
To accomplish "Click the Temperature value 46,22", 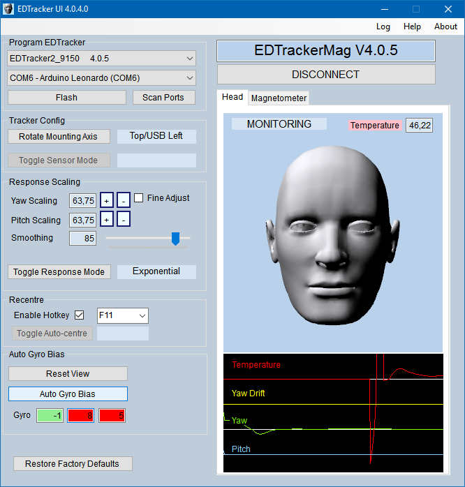I will click(420, 126).
